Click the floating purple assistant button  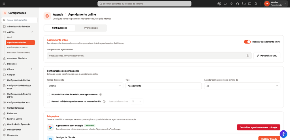tap(283, 133)
